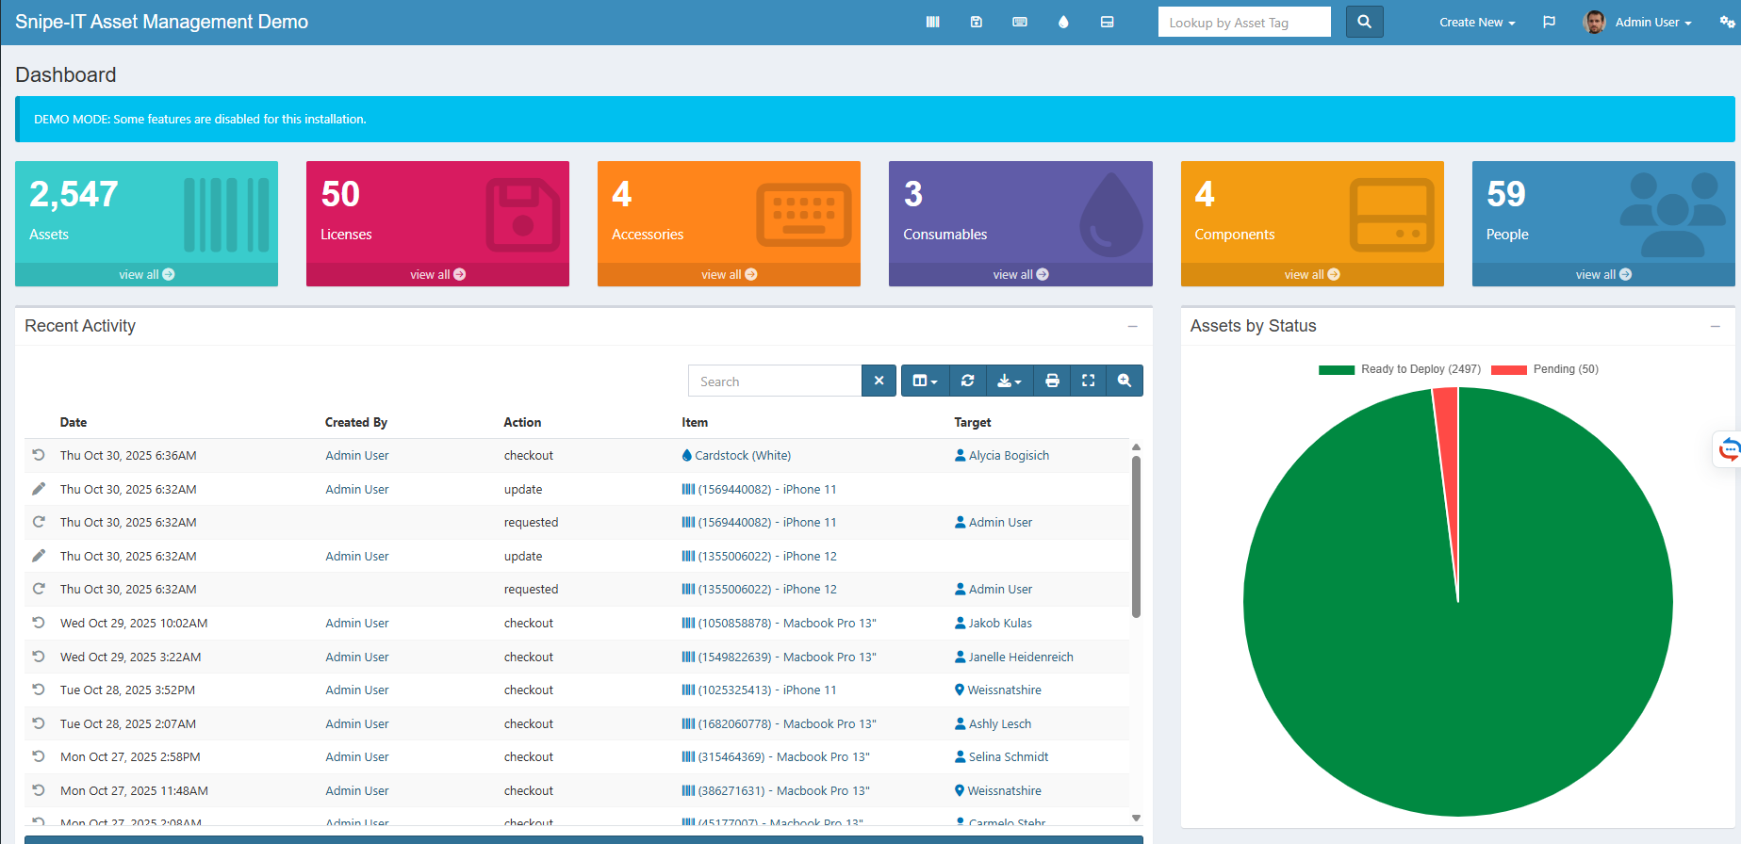Screen dimensions: 1741x844
Task: Toggle Ready to Deploy legend in chart
Action: (x=1400, y=369)
